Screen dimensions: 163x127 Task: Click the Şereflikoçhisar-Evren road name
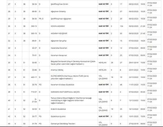(60, 4)
